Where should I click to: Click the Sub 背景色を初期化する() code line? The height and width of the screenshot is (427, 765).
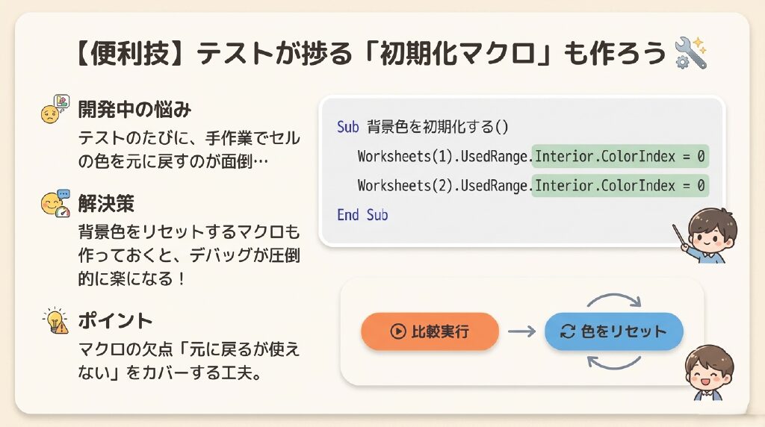coord(423,127)
